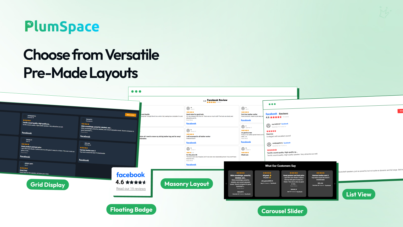403x227 pixels.
Task: Click the PlumSpace logo
Action: 62,27
